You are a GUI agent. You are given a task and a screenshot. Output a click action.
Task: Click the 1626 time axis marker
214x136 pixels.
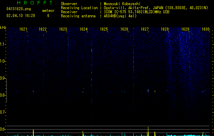coord(124,29)
